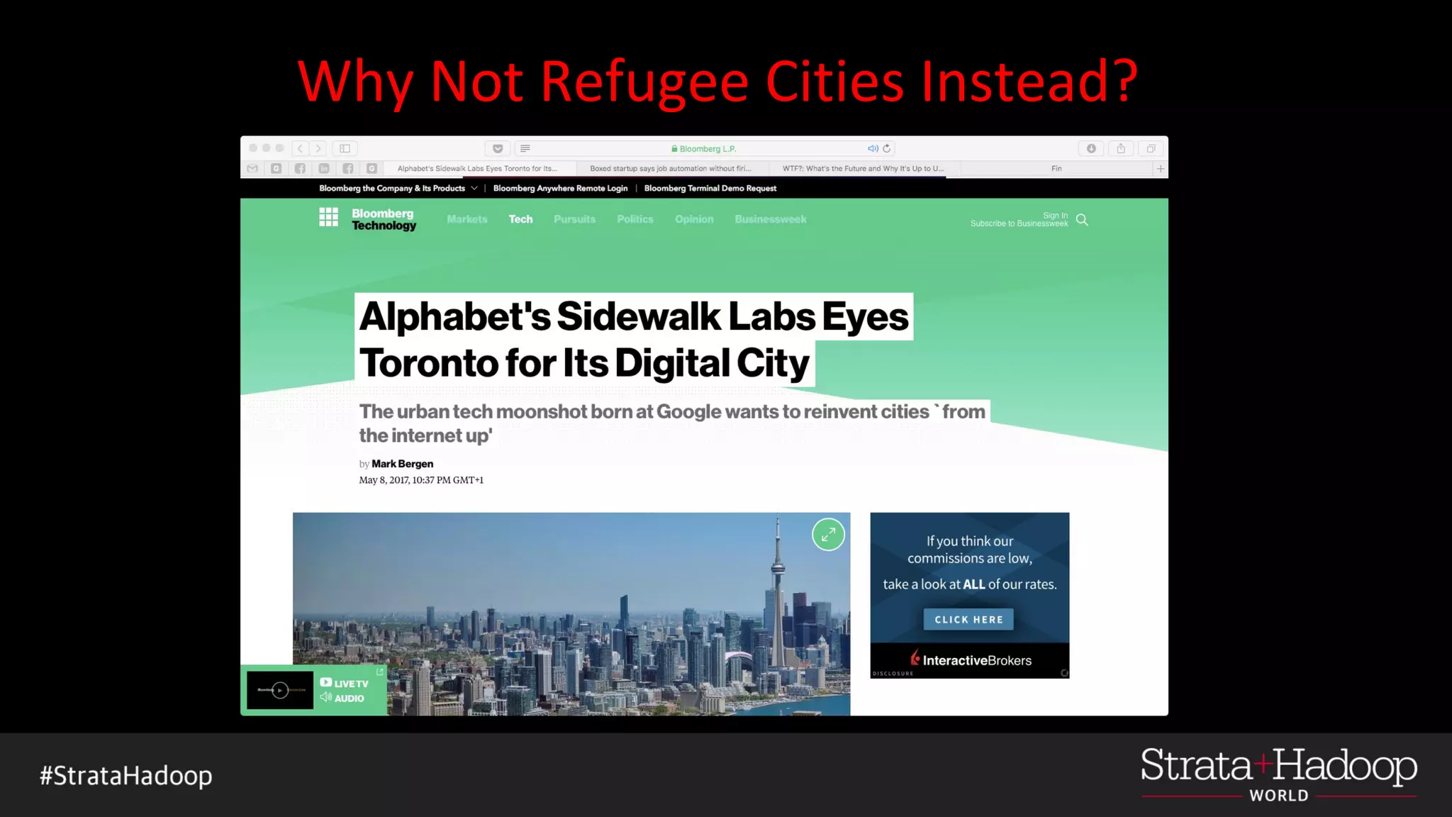Click the CLICK HERE ad button
1452x817 pixels.
tap(968, 619)
